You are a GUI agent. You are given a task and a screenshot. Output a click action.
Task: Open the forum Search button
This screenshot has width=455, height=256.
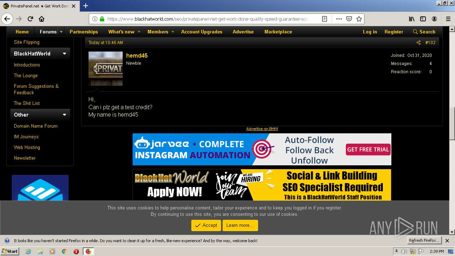[424, 32]
